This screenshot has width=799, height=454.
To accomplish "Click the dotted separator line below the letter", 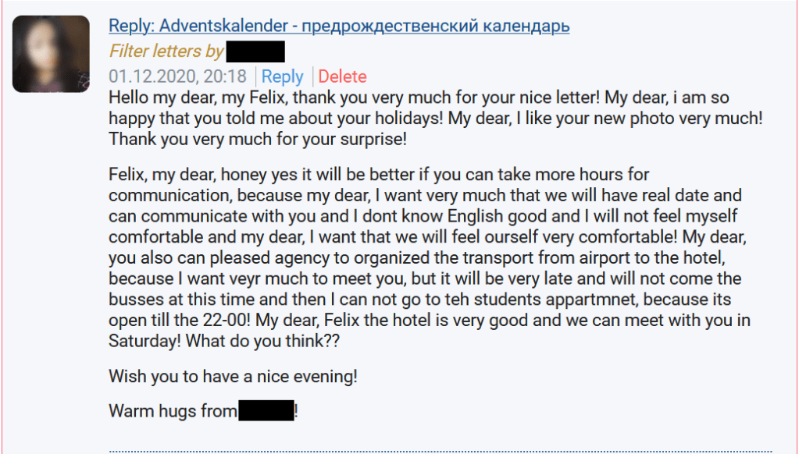I will pos(453,451).
